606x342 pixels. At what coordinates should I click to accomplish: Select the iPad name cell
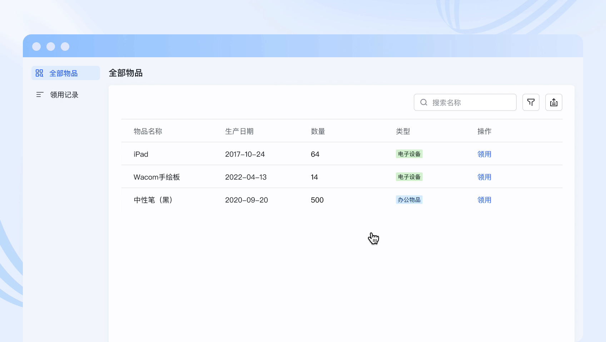click(141, 154)
